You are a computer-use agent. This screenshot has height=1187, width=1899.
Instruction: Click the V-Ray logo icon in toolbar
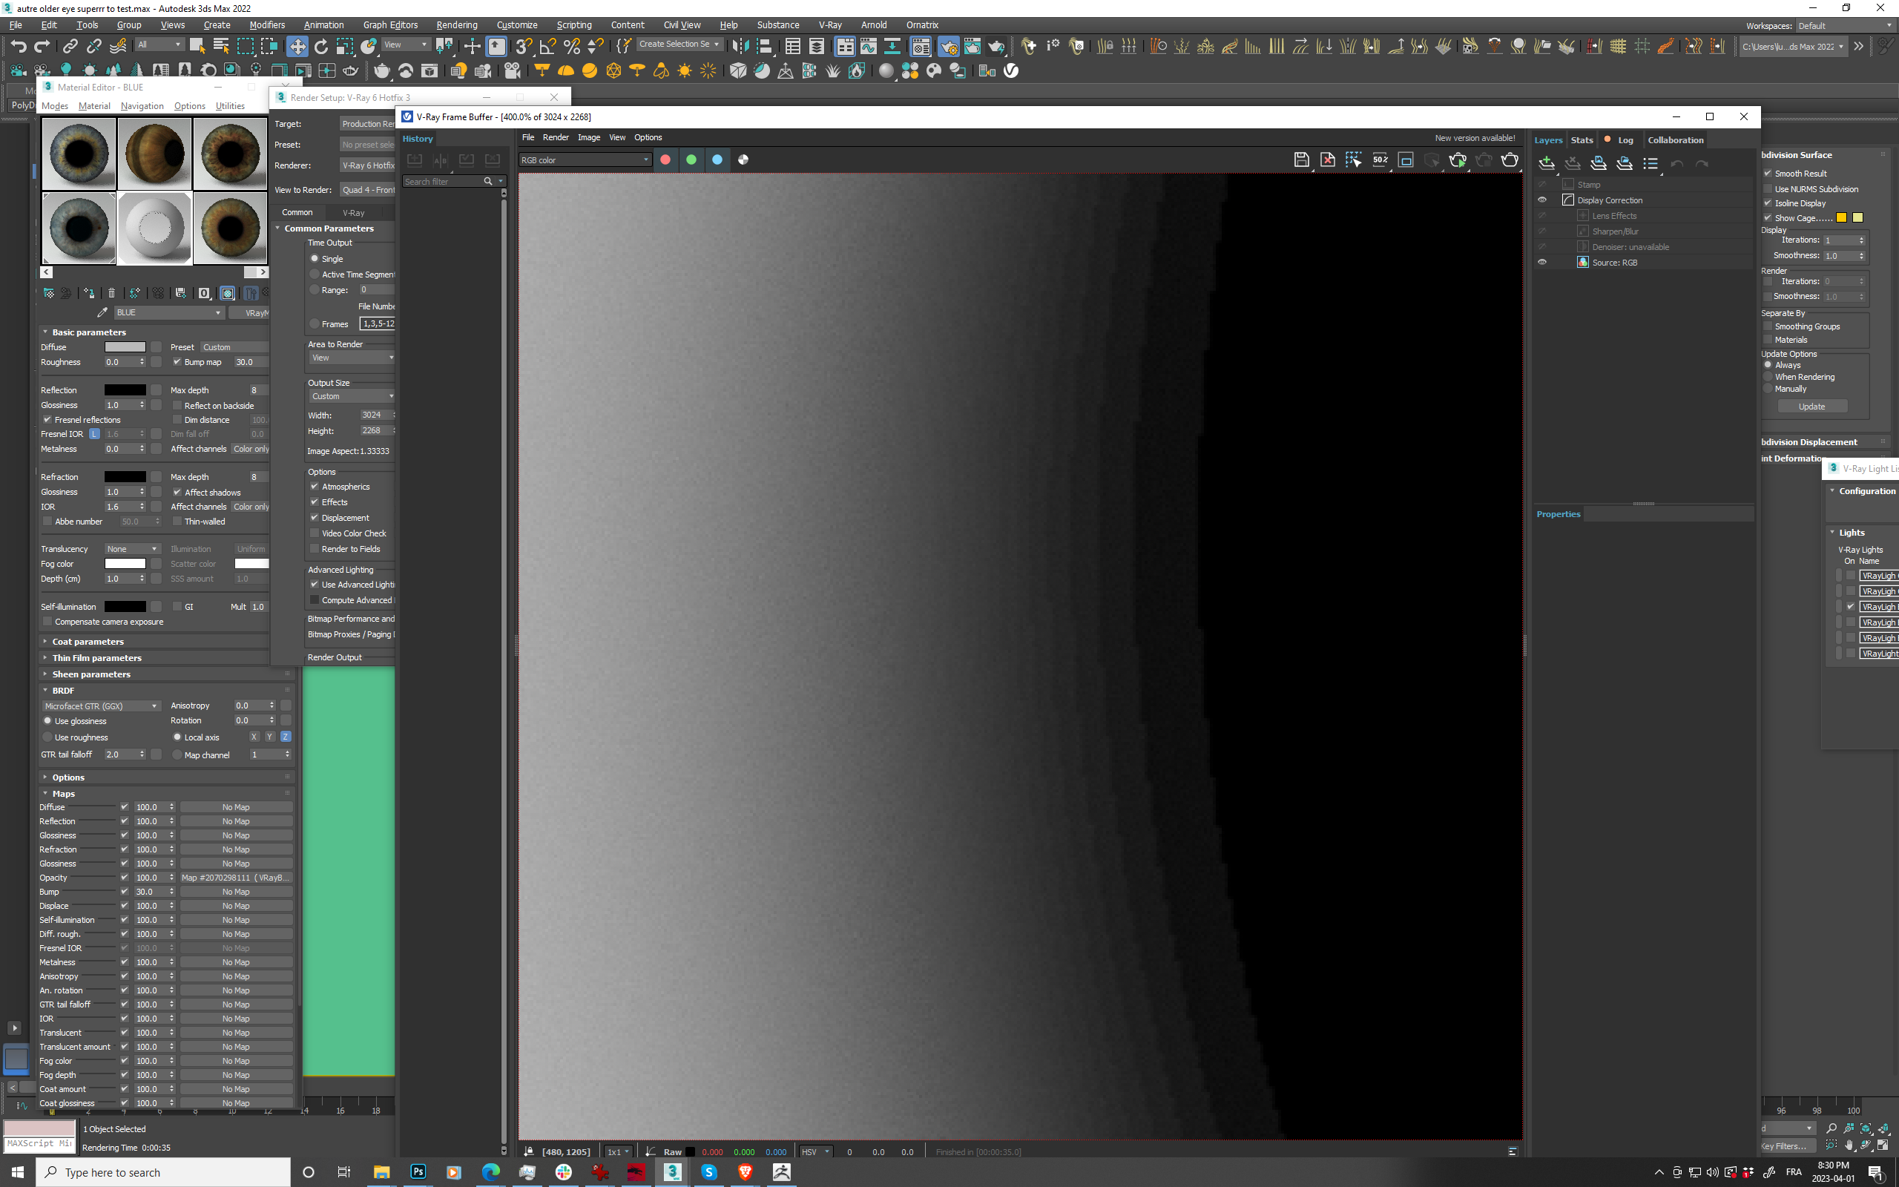pos(1012,70)
